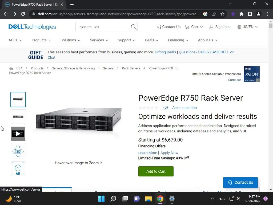Click the green Add to Cart button
Image resolution: width=273 pixels, height=205 pixels.
(x=156, y=171)
